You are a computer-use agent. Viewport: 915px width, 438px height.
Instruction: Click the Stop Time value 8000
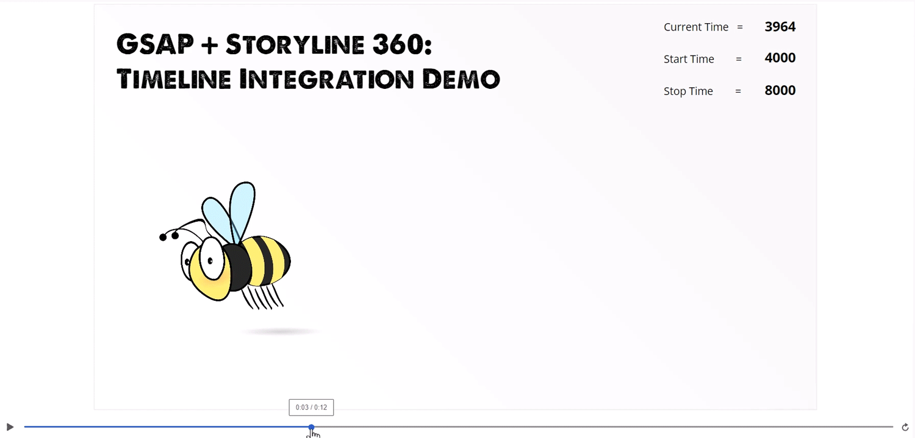[x=780, y=90]
